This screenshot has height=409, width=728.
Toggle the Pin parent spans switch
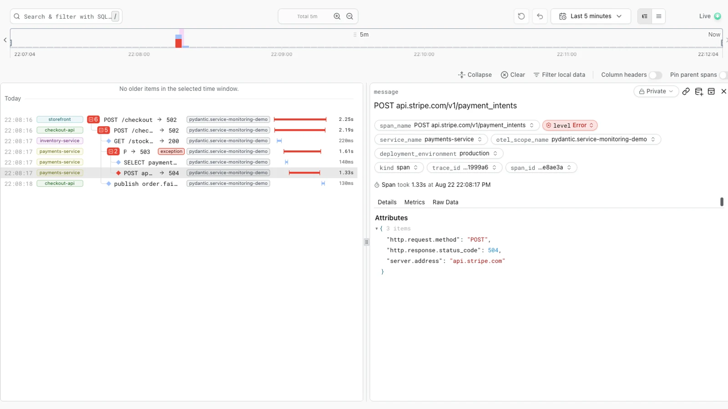coord(724,75)
